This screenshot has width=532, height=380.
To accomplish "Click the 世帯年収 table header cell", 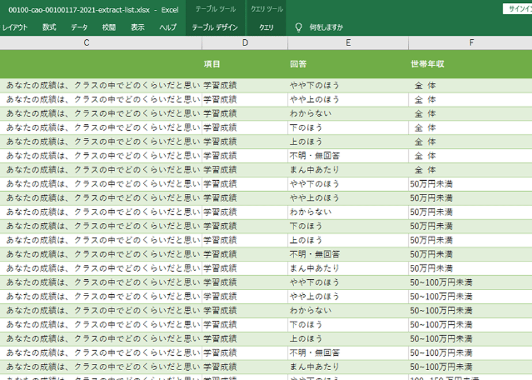I will pyautogui.click(x=470, y=64).
